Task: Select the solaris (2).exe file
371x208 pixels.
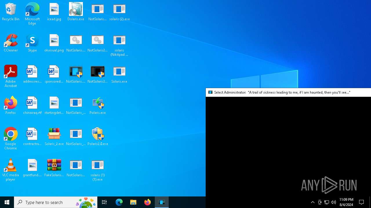Action: point(119,12)
